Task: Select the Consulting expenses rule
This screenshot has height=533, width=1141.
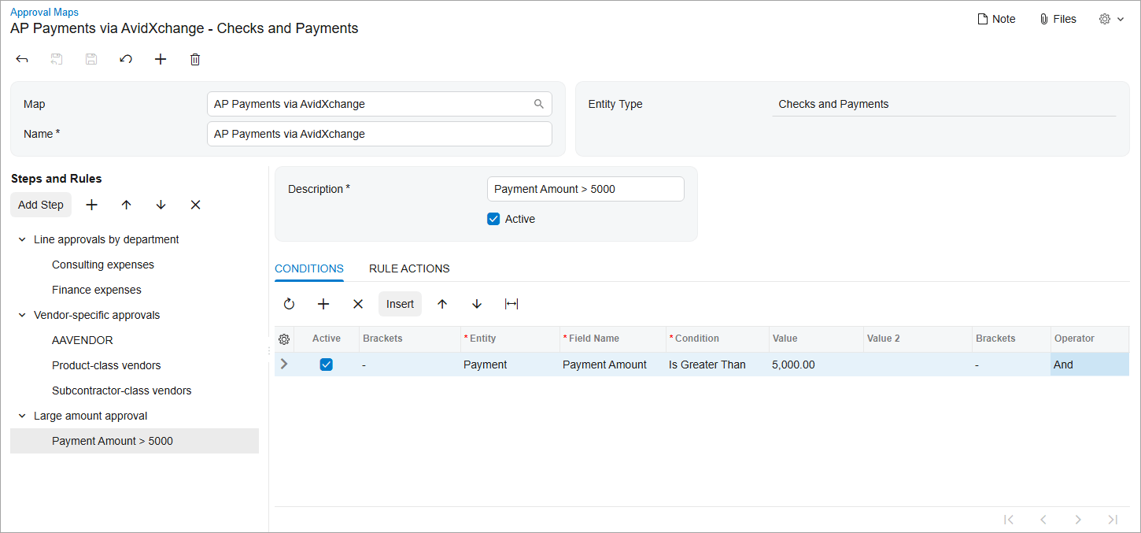Action: 103,265
